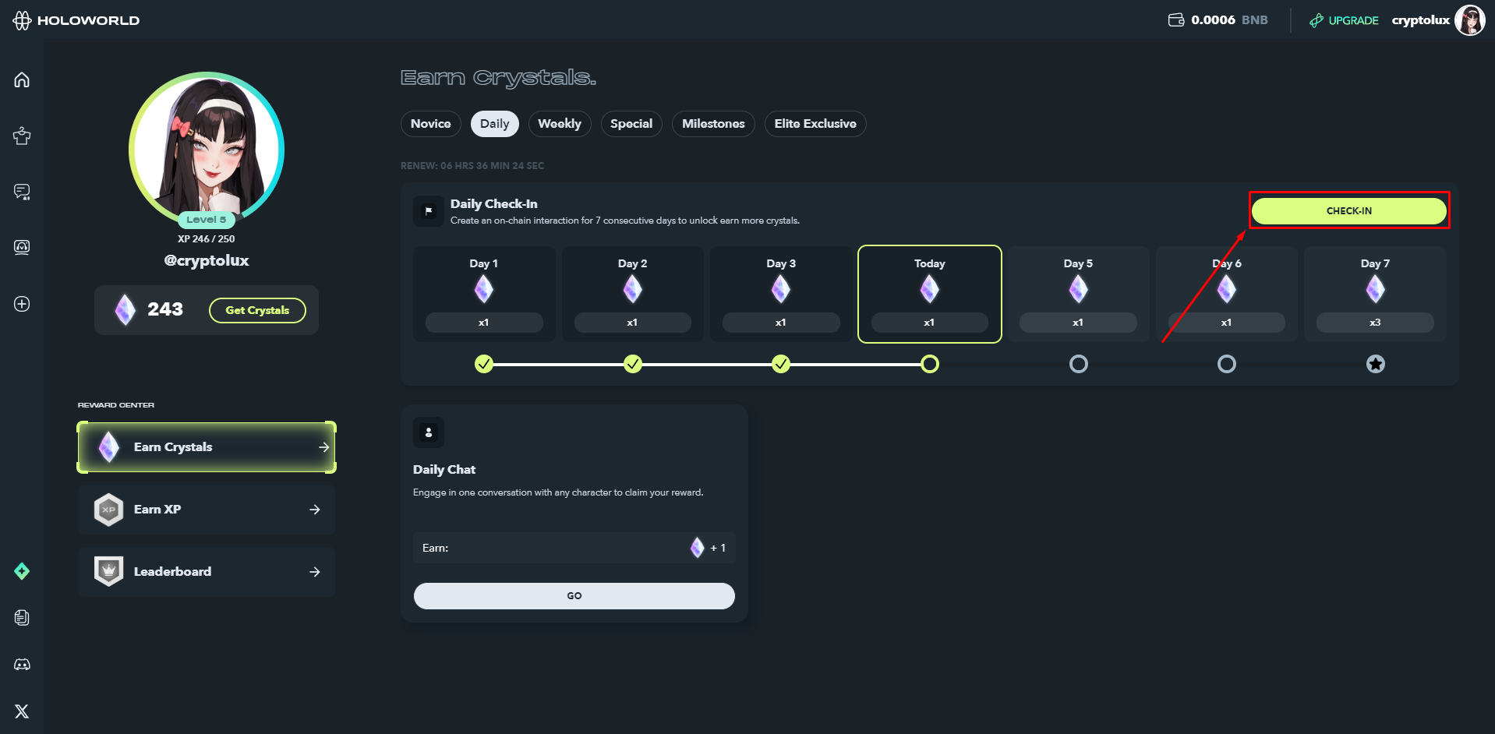This screenshot has width=1495, height=734.
Task: Click the Daily Chat title
Action: point(444,470)
